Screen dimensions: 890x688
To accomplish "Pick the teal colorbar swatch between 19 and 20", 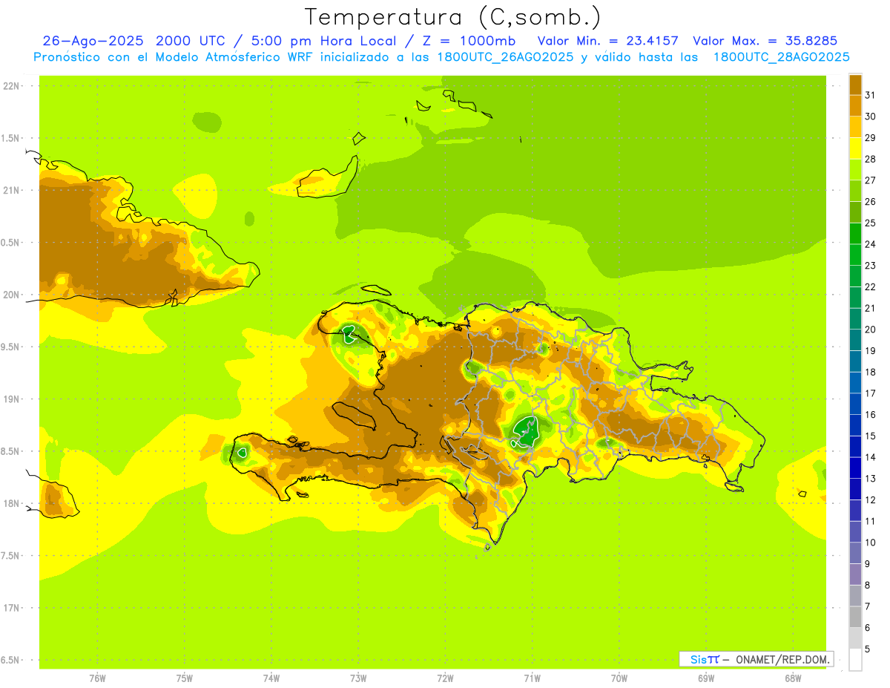I will click(855, 340).
